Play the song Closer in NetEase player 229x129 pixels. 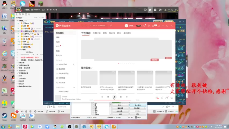click(x=114, y=97)
